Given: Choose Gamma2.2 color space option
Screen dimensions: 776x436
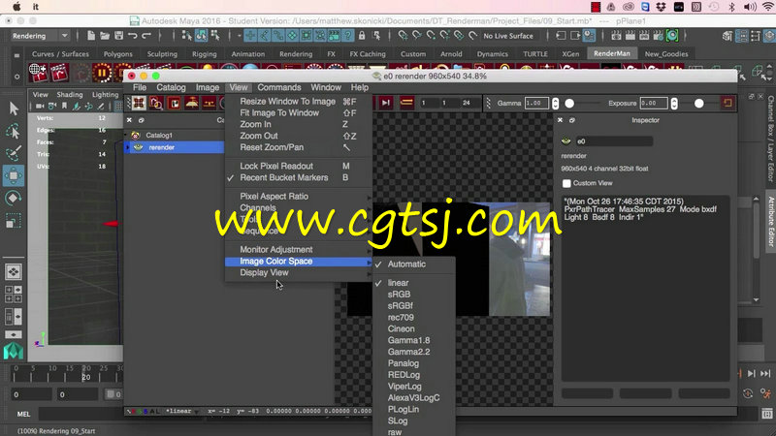Looking at the screenshot, I should coord(414,352).
